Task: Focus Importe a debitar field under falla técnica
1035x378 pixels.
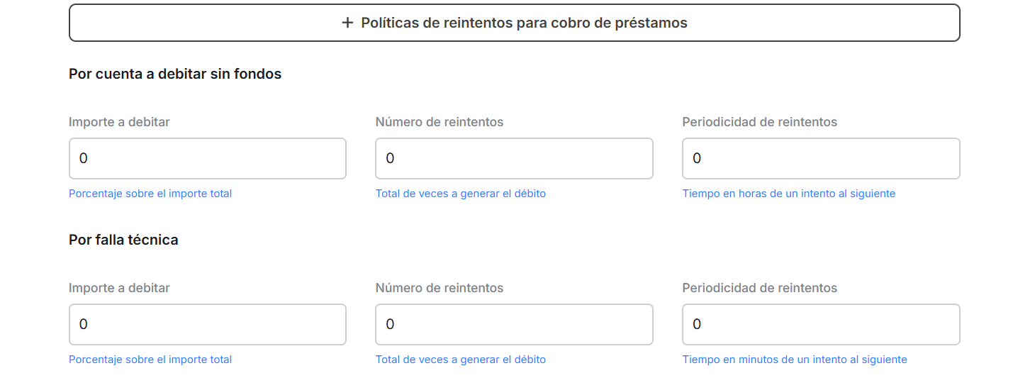Action: point(207,324)
